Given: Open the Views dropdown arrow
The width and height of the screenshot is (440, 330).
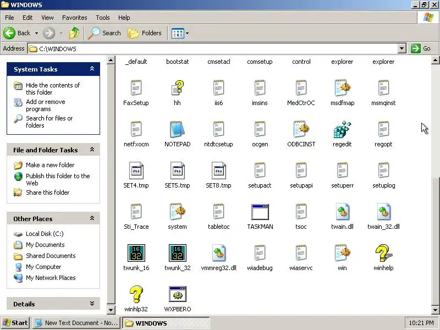Looking at the screenshot, I should point(187,33).
